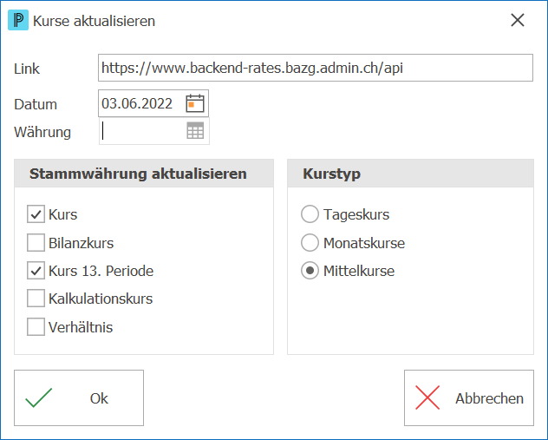Select the Mittelkurse radio option

point(310,271)
